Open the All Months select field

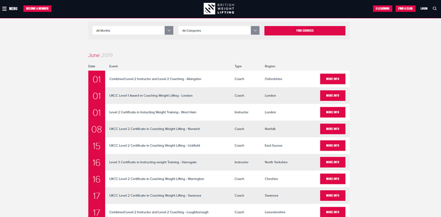point(133,30)
